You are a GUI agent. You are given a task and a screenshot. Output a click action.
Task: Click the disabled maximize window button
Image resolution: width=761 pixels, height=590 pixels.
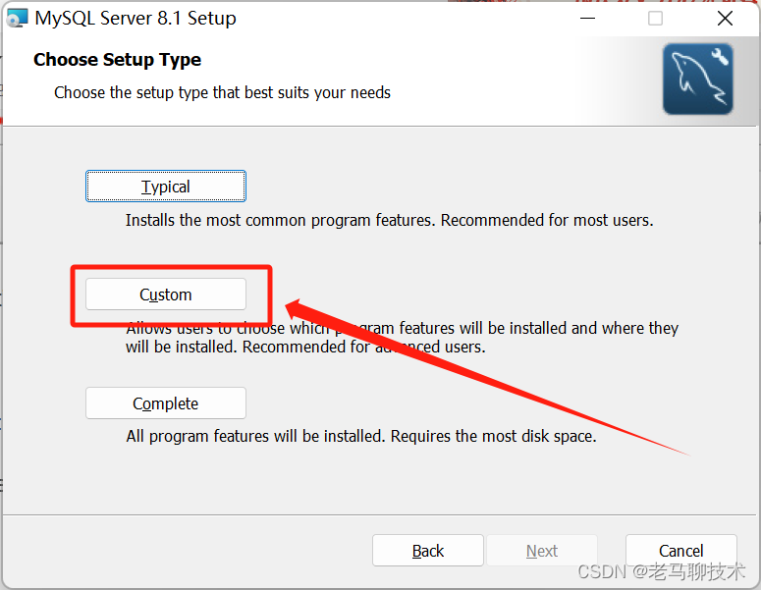(x=655, y=19)
